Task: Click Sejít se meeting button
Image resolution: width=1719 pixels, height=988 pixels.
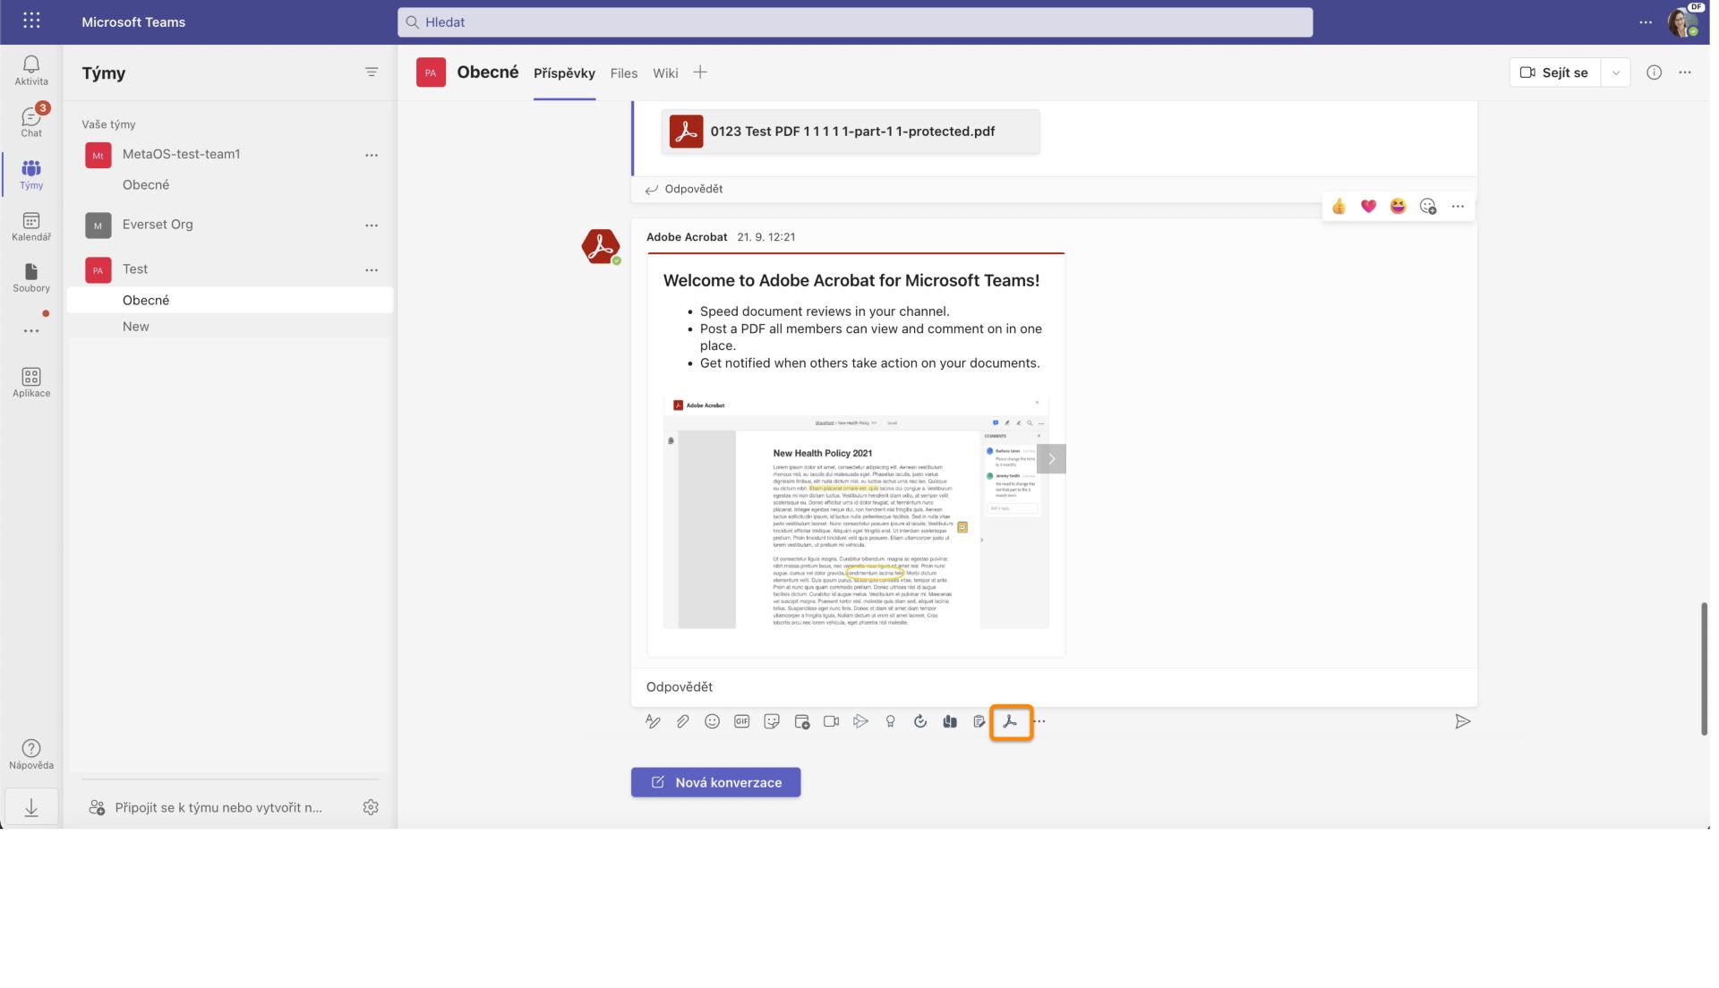Action: 1556,72
